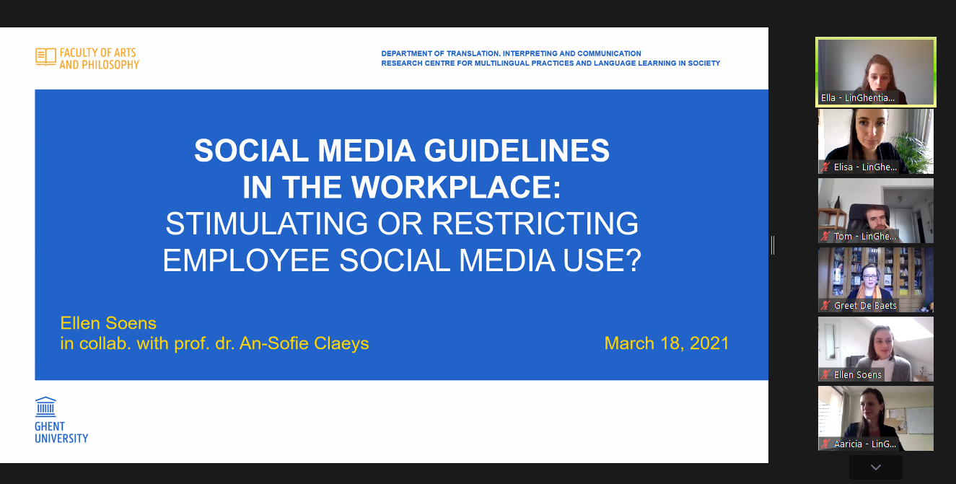The image size is (956, 484).
Task: Click the muted microphone icon beside Elisa
Action: 825,167
